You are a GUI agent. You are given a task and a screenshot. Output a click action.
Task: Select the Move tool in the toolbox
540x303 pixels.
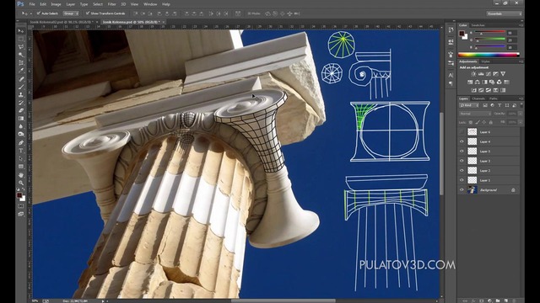(x=21, y=31)
